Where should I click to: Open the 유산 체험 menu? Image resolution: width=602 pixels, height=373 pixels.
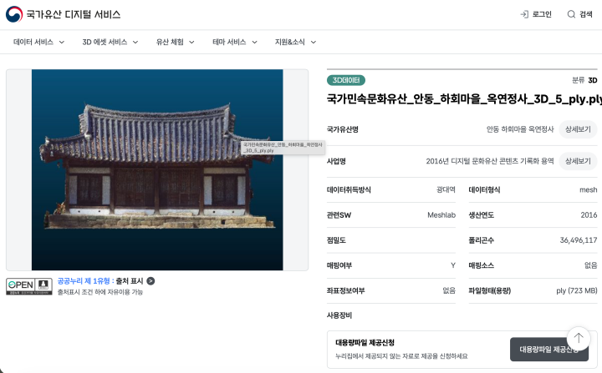(170, 42)
